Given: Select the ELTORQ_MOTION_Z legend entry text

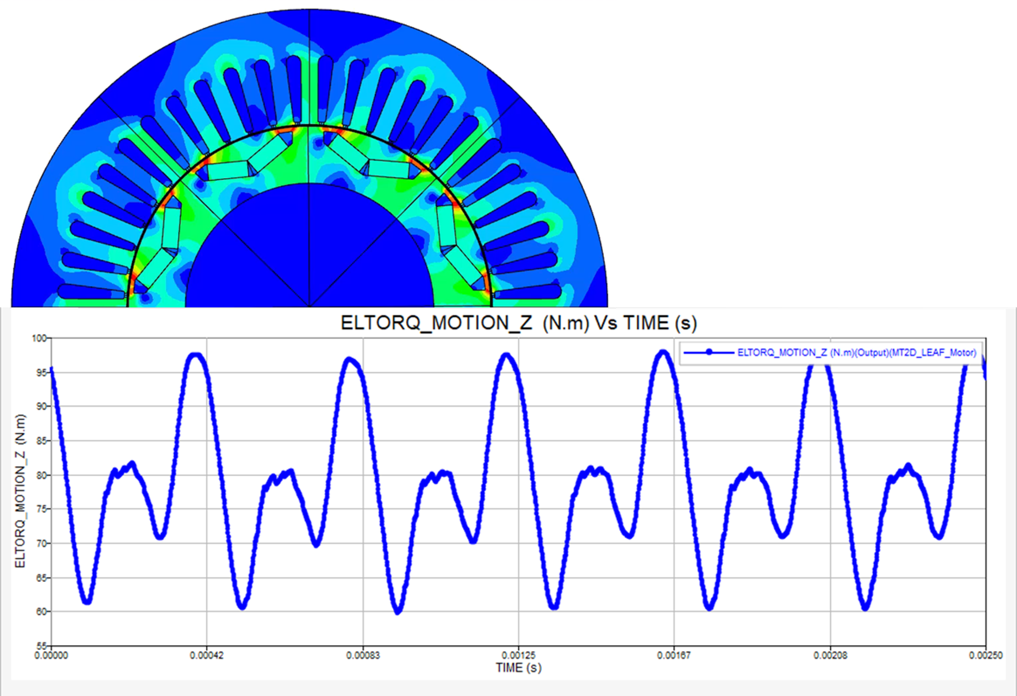Looking at the screenshot, I should click(856, 352).
